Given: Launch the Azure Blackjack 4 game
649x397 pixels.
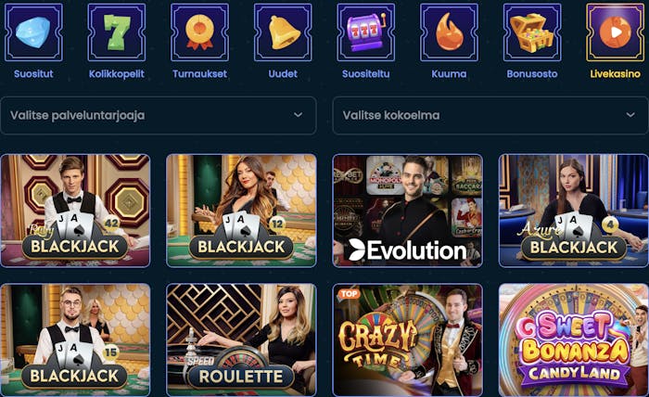Looking at the screenshot, I should click(574, 211).
